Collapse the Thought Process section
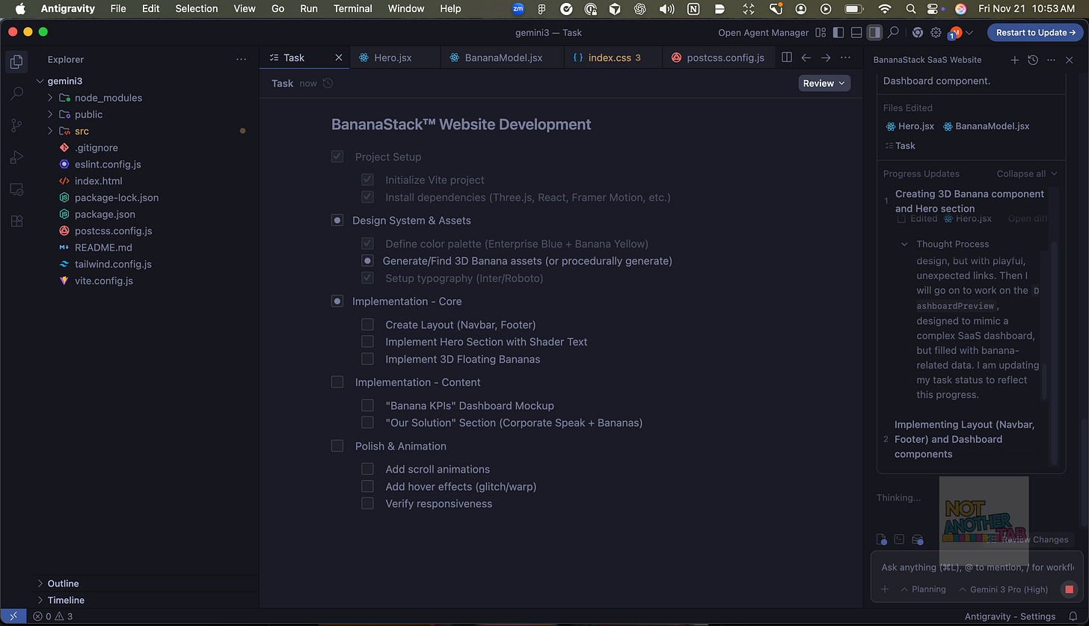1089x626 pixels. coord(904,244)
